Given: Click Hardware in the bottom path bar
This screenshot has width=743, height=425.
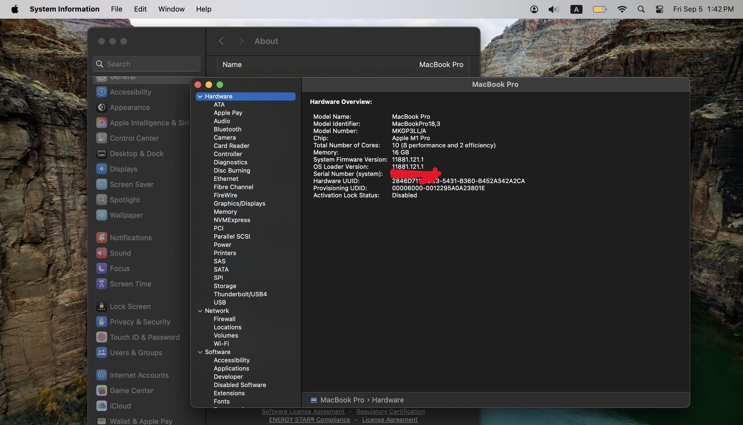Looking at the screenshot, I should [387, 400].
